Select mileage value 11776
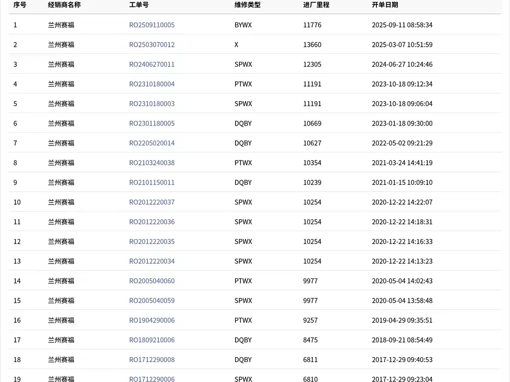This screenshot has width=510, height=382. click(312, 25)
